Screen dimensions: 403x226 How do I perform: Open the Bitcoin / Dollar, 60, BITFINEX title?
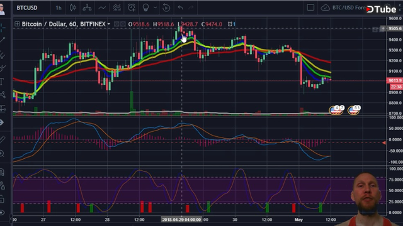[x=64, y=24]
